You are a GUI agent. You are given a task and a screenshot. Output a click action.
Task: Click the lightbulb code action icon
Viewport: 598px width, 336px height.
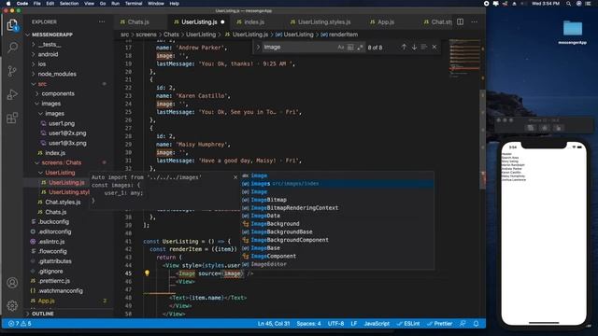[x=147, y=273]
